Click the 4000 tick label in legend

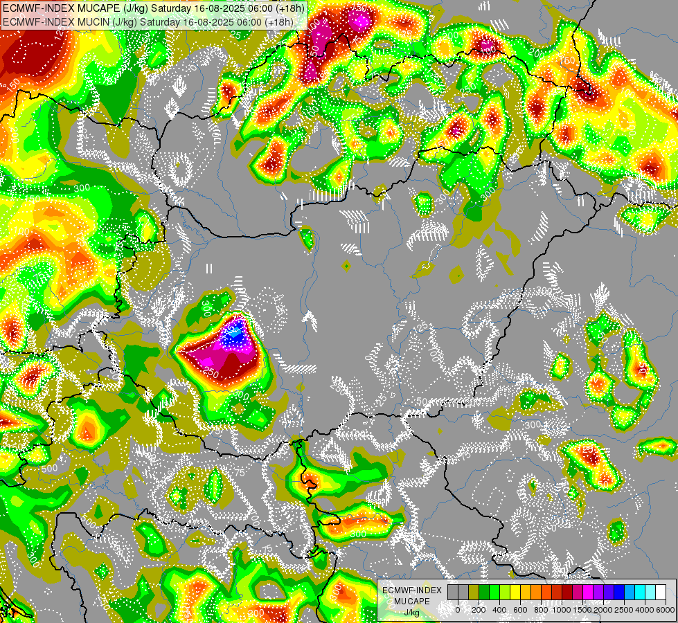(x=645, y=610)
